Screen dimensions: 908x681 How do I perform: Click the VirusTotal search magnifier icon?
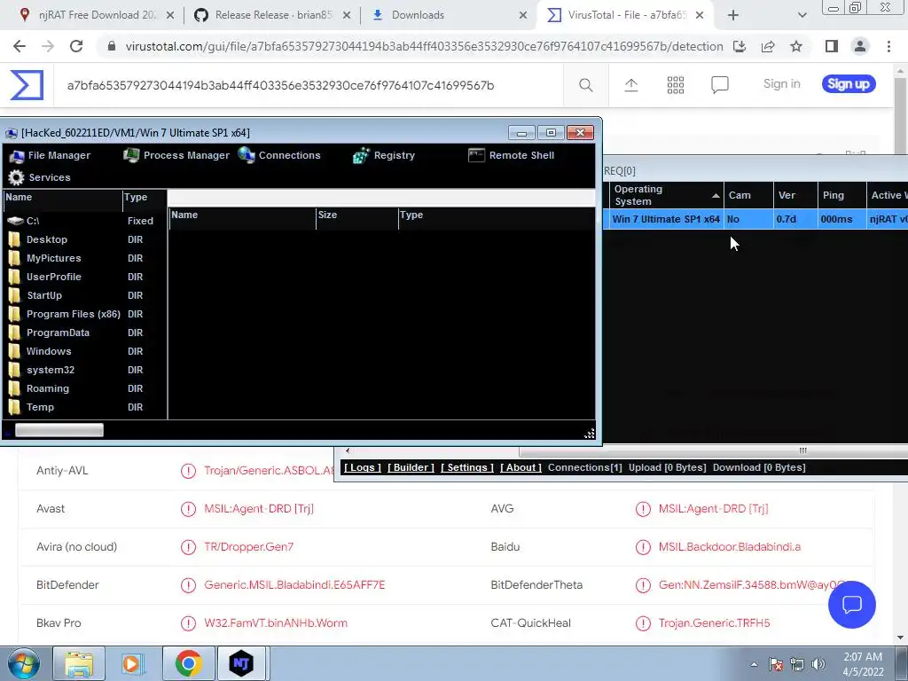[585, 85]
